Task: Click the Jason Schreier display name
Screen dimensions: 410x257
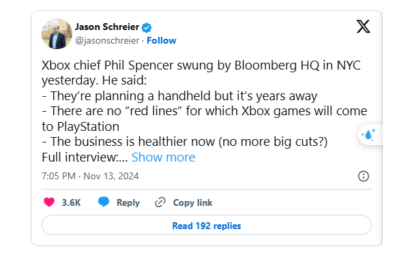Action: coord(107,27)
